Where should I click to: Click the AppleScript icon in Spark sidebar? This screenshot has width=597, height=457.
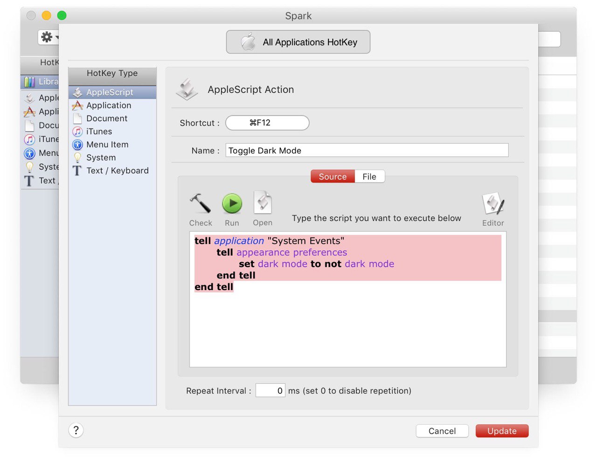(29, 98)
